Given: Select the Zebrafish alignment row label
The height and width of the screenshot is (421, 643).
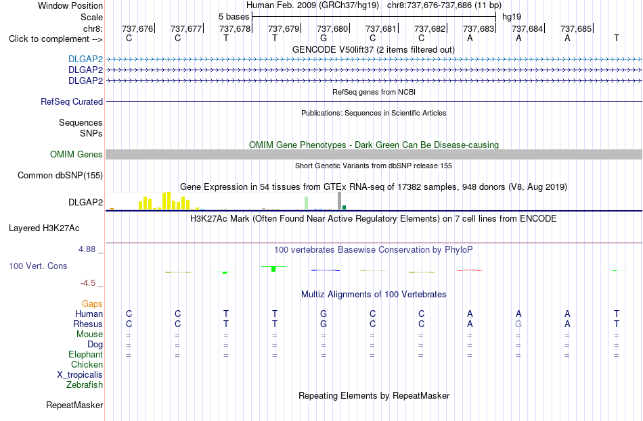Looking at the screenshot, I should (x=85, y=385).
